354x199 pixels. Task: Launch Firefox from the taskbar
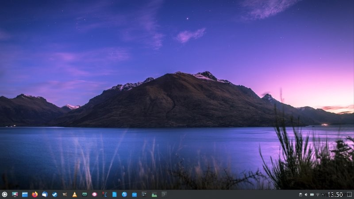(35, 194)
